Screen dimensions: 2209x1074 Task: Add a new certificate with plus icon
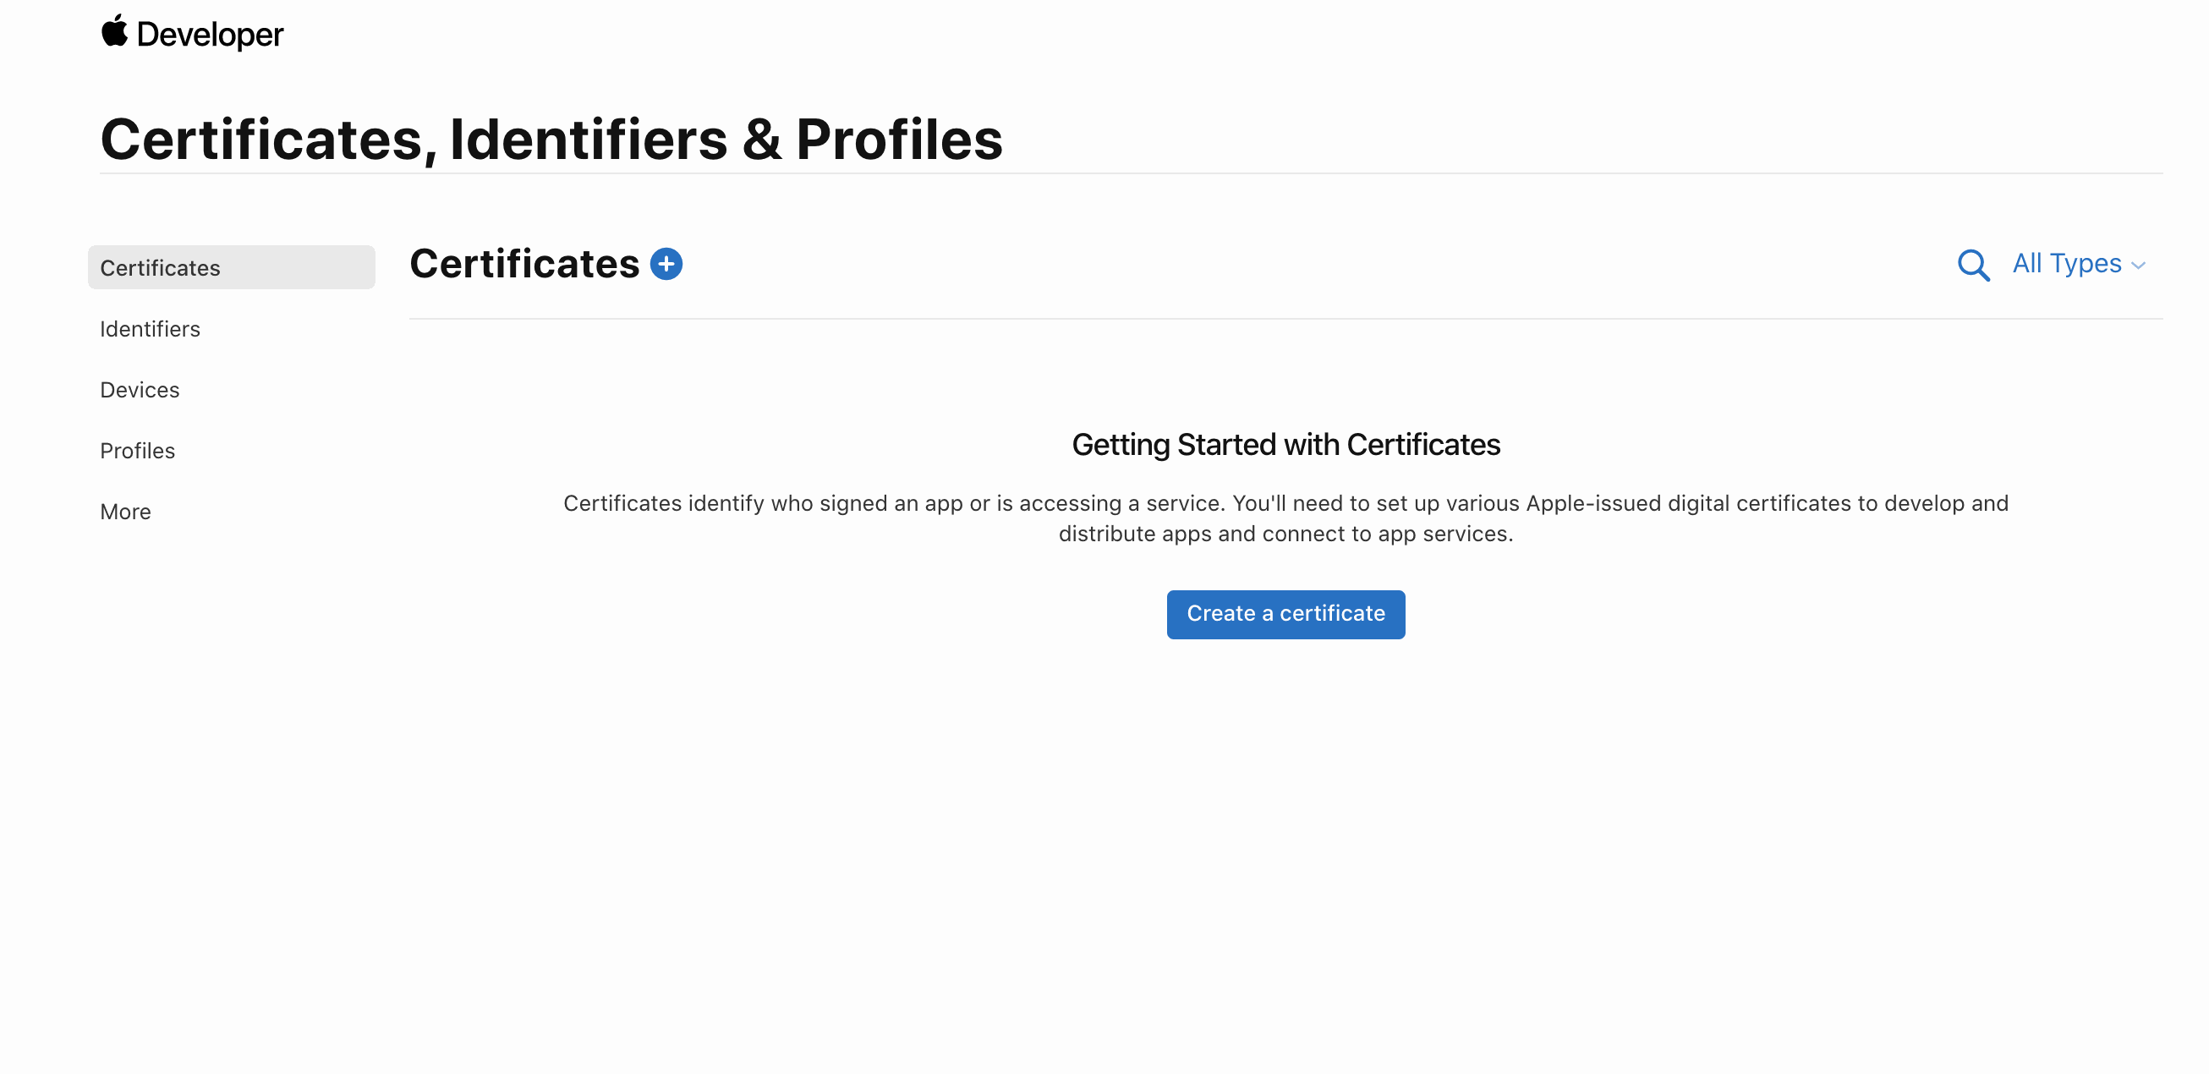(666, 264)
